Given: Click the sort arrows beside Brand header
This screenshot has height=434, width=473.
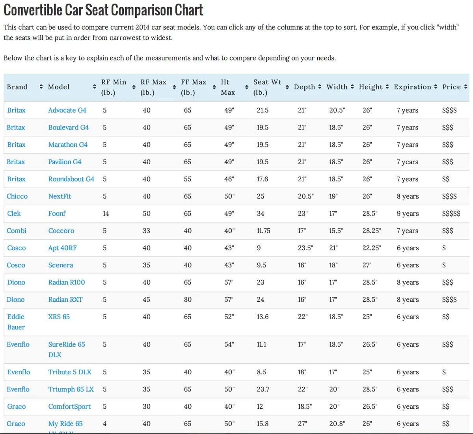Looking at the screenshot, I should point(41,87).
